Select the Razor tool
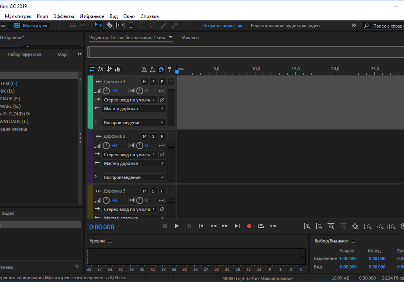This screenshot has width=404, height=282. pyautogui.click(x=110, y=25)
